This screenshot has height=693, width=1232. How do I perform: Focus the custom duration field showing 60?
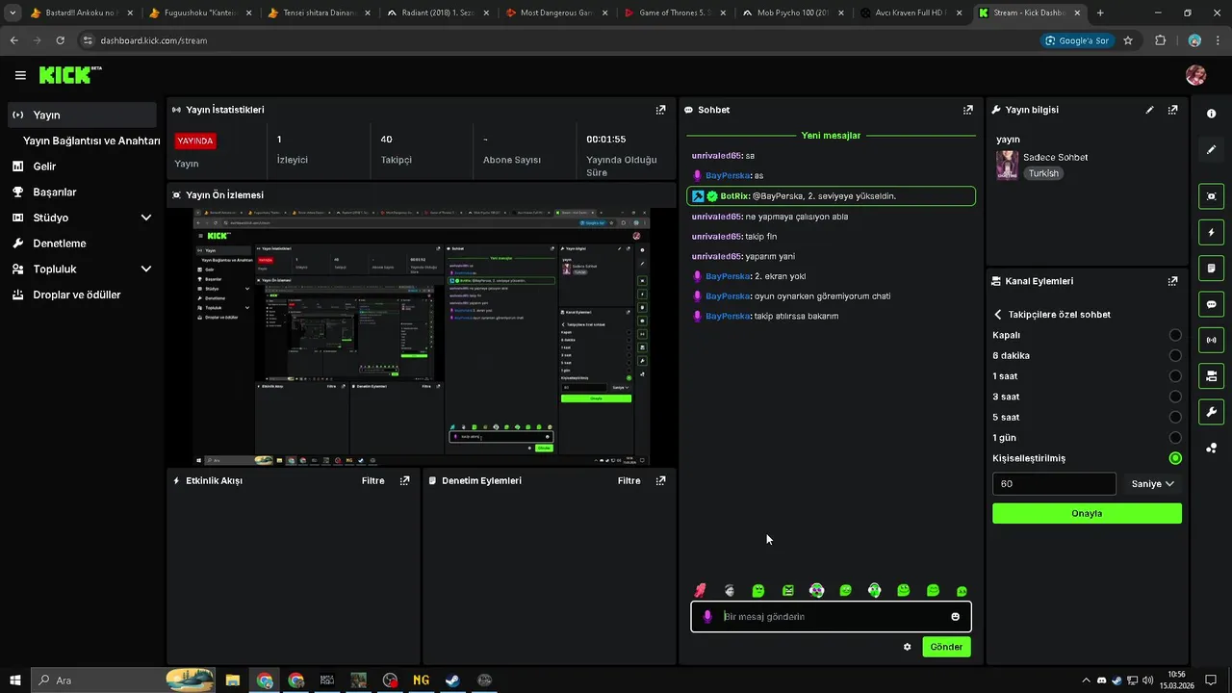point(1054,484)
